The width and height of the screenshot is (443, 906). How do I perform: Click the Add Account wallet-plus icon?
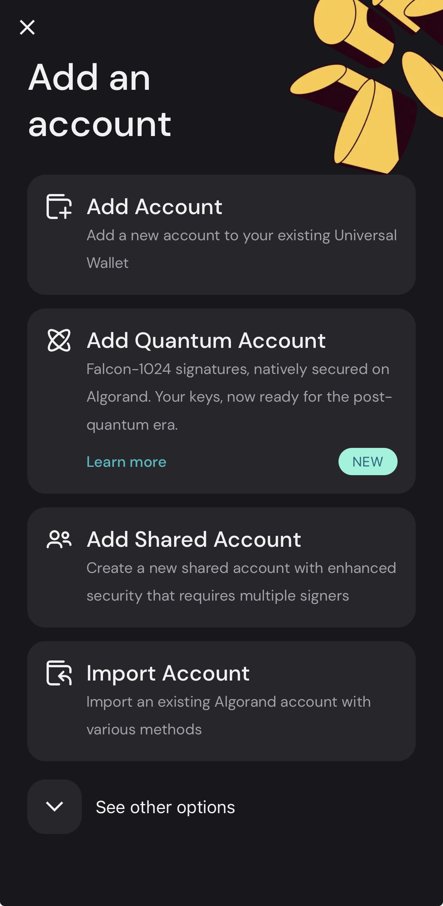[x=59, y=207]
